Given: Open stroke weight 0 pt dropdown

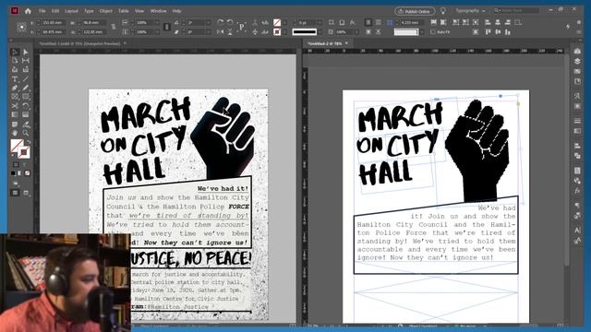Looking at the screenshot, I should [320, 22].
